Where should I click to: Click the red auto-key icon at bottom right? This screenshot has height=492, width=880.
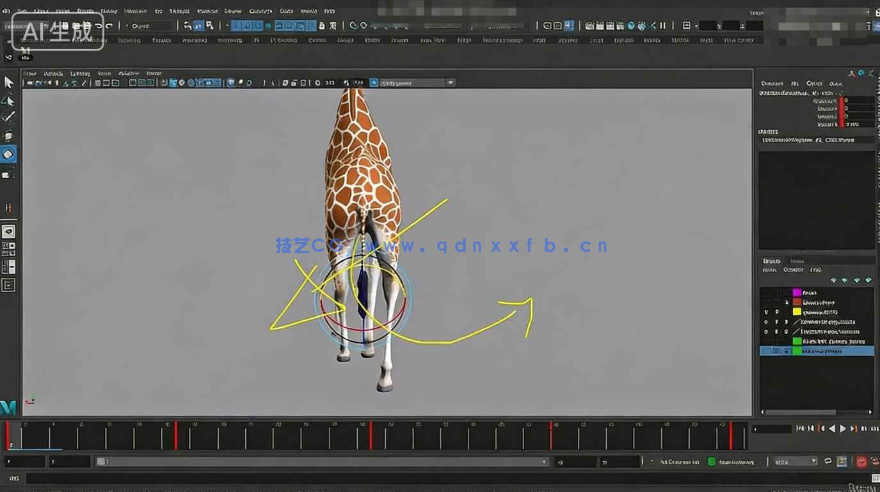861,461
